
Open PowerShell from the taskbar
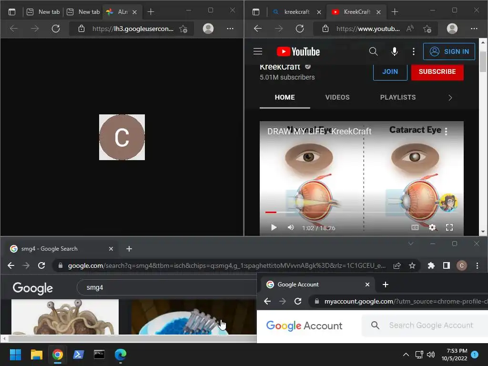click(x=79, y=355)
